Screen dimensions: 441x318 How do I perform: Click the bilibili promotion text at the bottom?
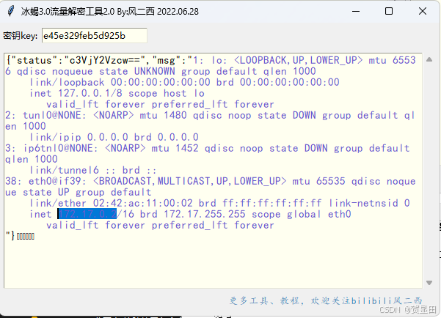click(x=326, y=300)
